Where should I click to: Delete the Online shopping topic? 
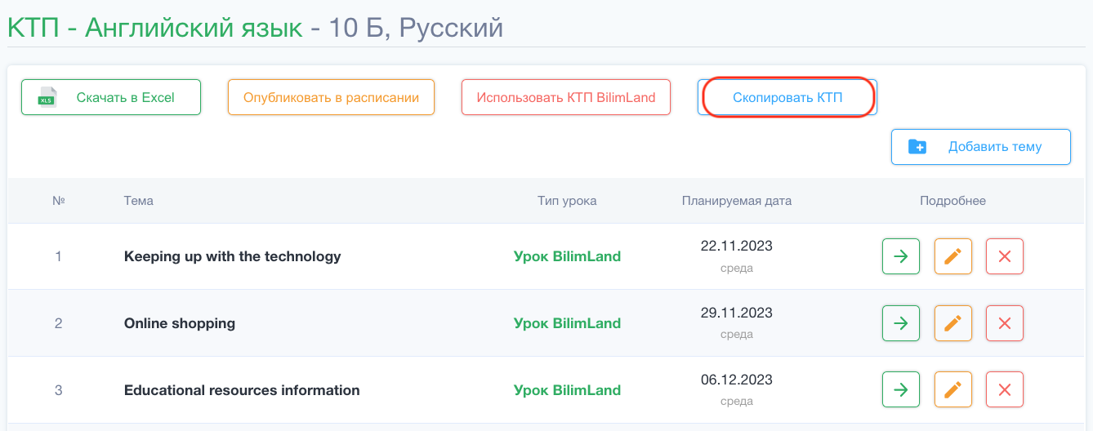1005,323
